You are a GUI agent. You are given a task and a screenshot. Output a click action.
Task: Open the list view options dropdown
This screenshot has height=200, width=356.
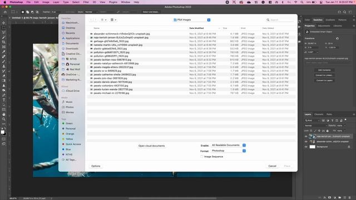[x=103, y=20]
